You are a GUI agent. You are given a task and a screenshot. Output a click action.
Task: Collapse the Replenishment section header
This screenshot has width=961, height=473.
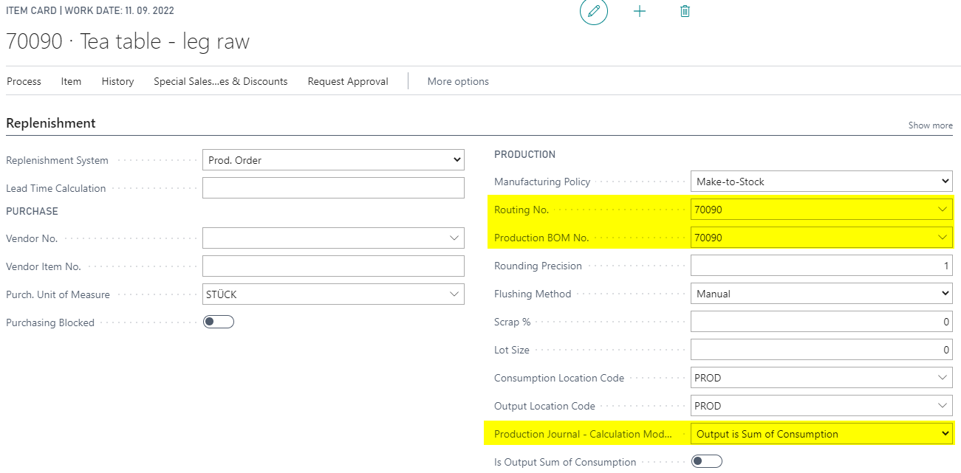click(51, 123)
